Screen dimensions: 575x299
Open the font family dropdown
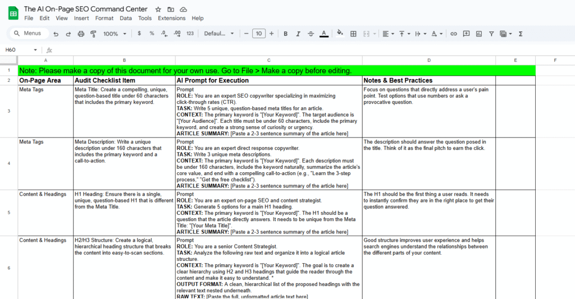click(x=219, y=34)
